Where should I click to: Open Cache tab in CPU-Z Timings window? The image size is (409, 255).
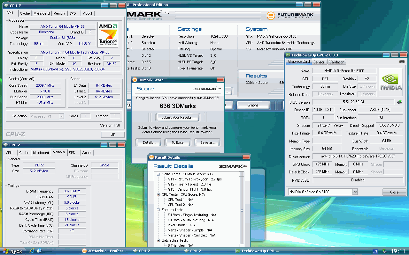24,153
